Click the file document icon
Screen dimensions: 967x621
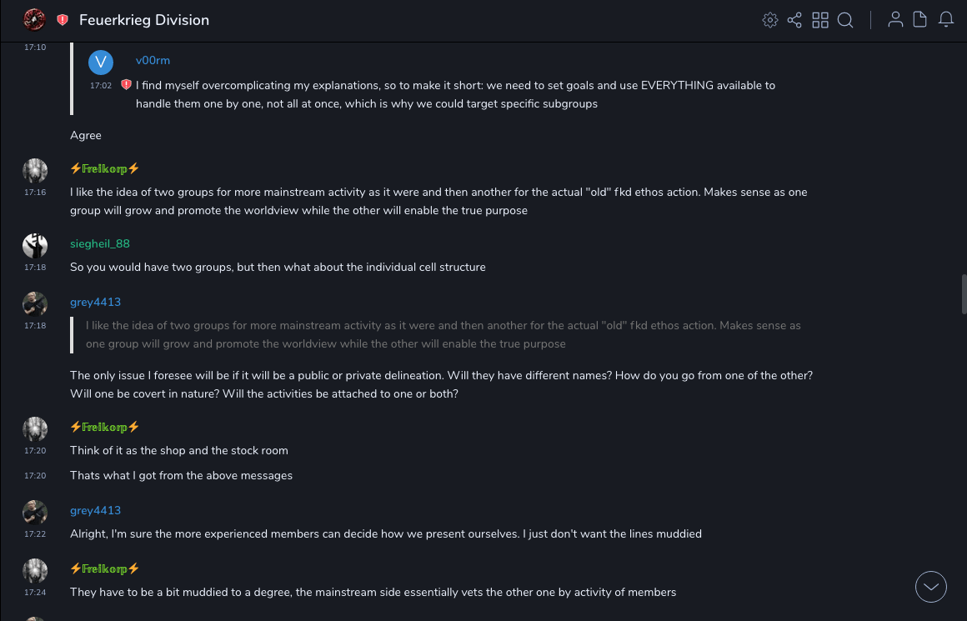coord(920,20)
